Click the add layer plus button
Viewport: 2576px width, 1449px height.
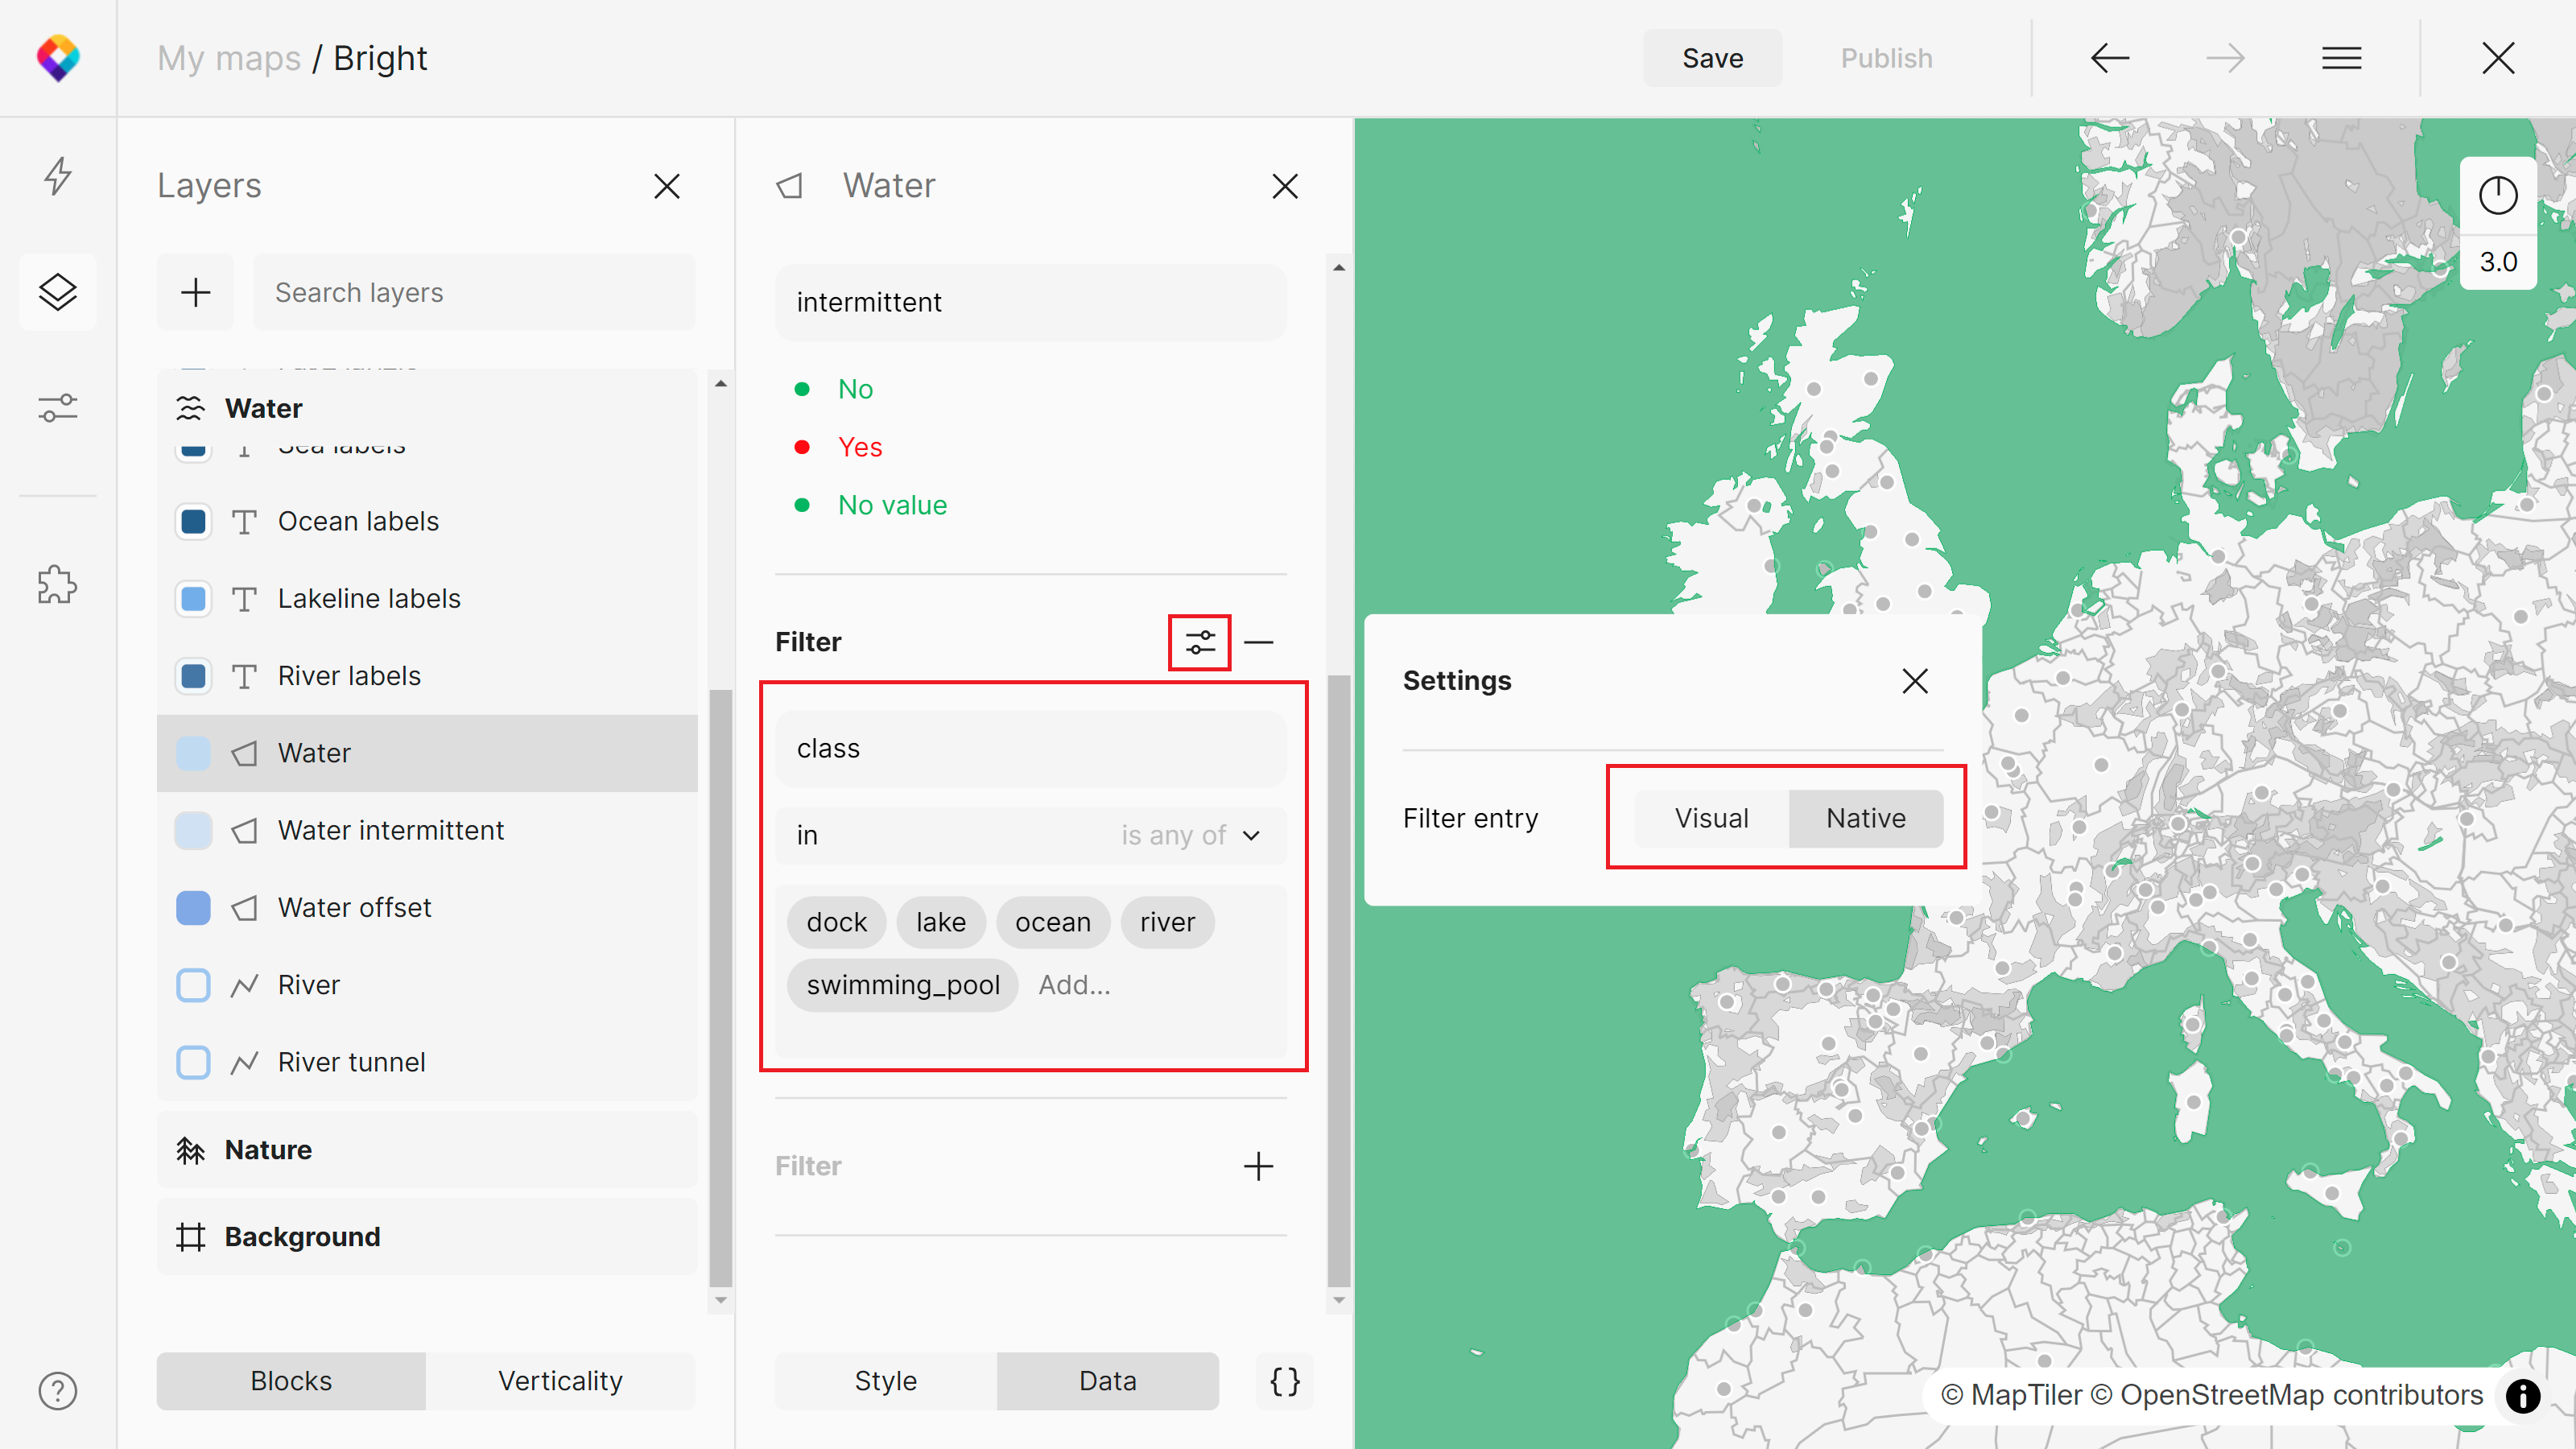tap(195, 292)
